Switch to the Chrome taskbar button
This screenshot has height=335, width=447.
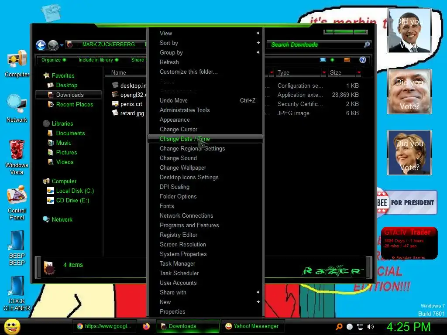104,326
